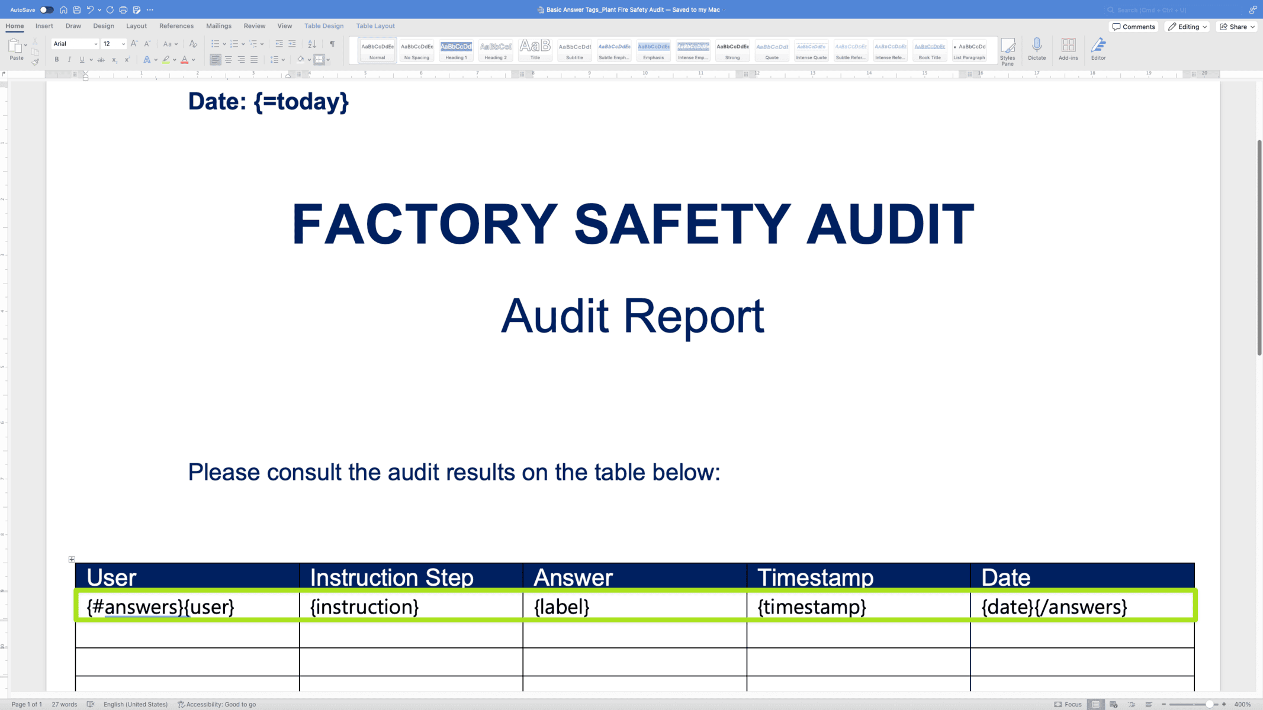This screenshot has width=1263, height=710.
Task: Click the Clear Formatting icon
Action: coord(193,44)
